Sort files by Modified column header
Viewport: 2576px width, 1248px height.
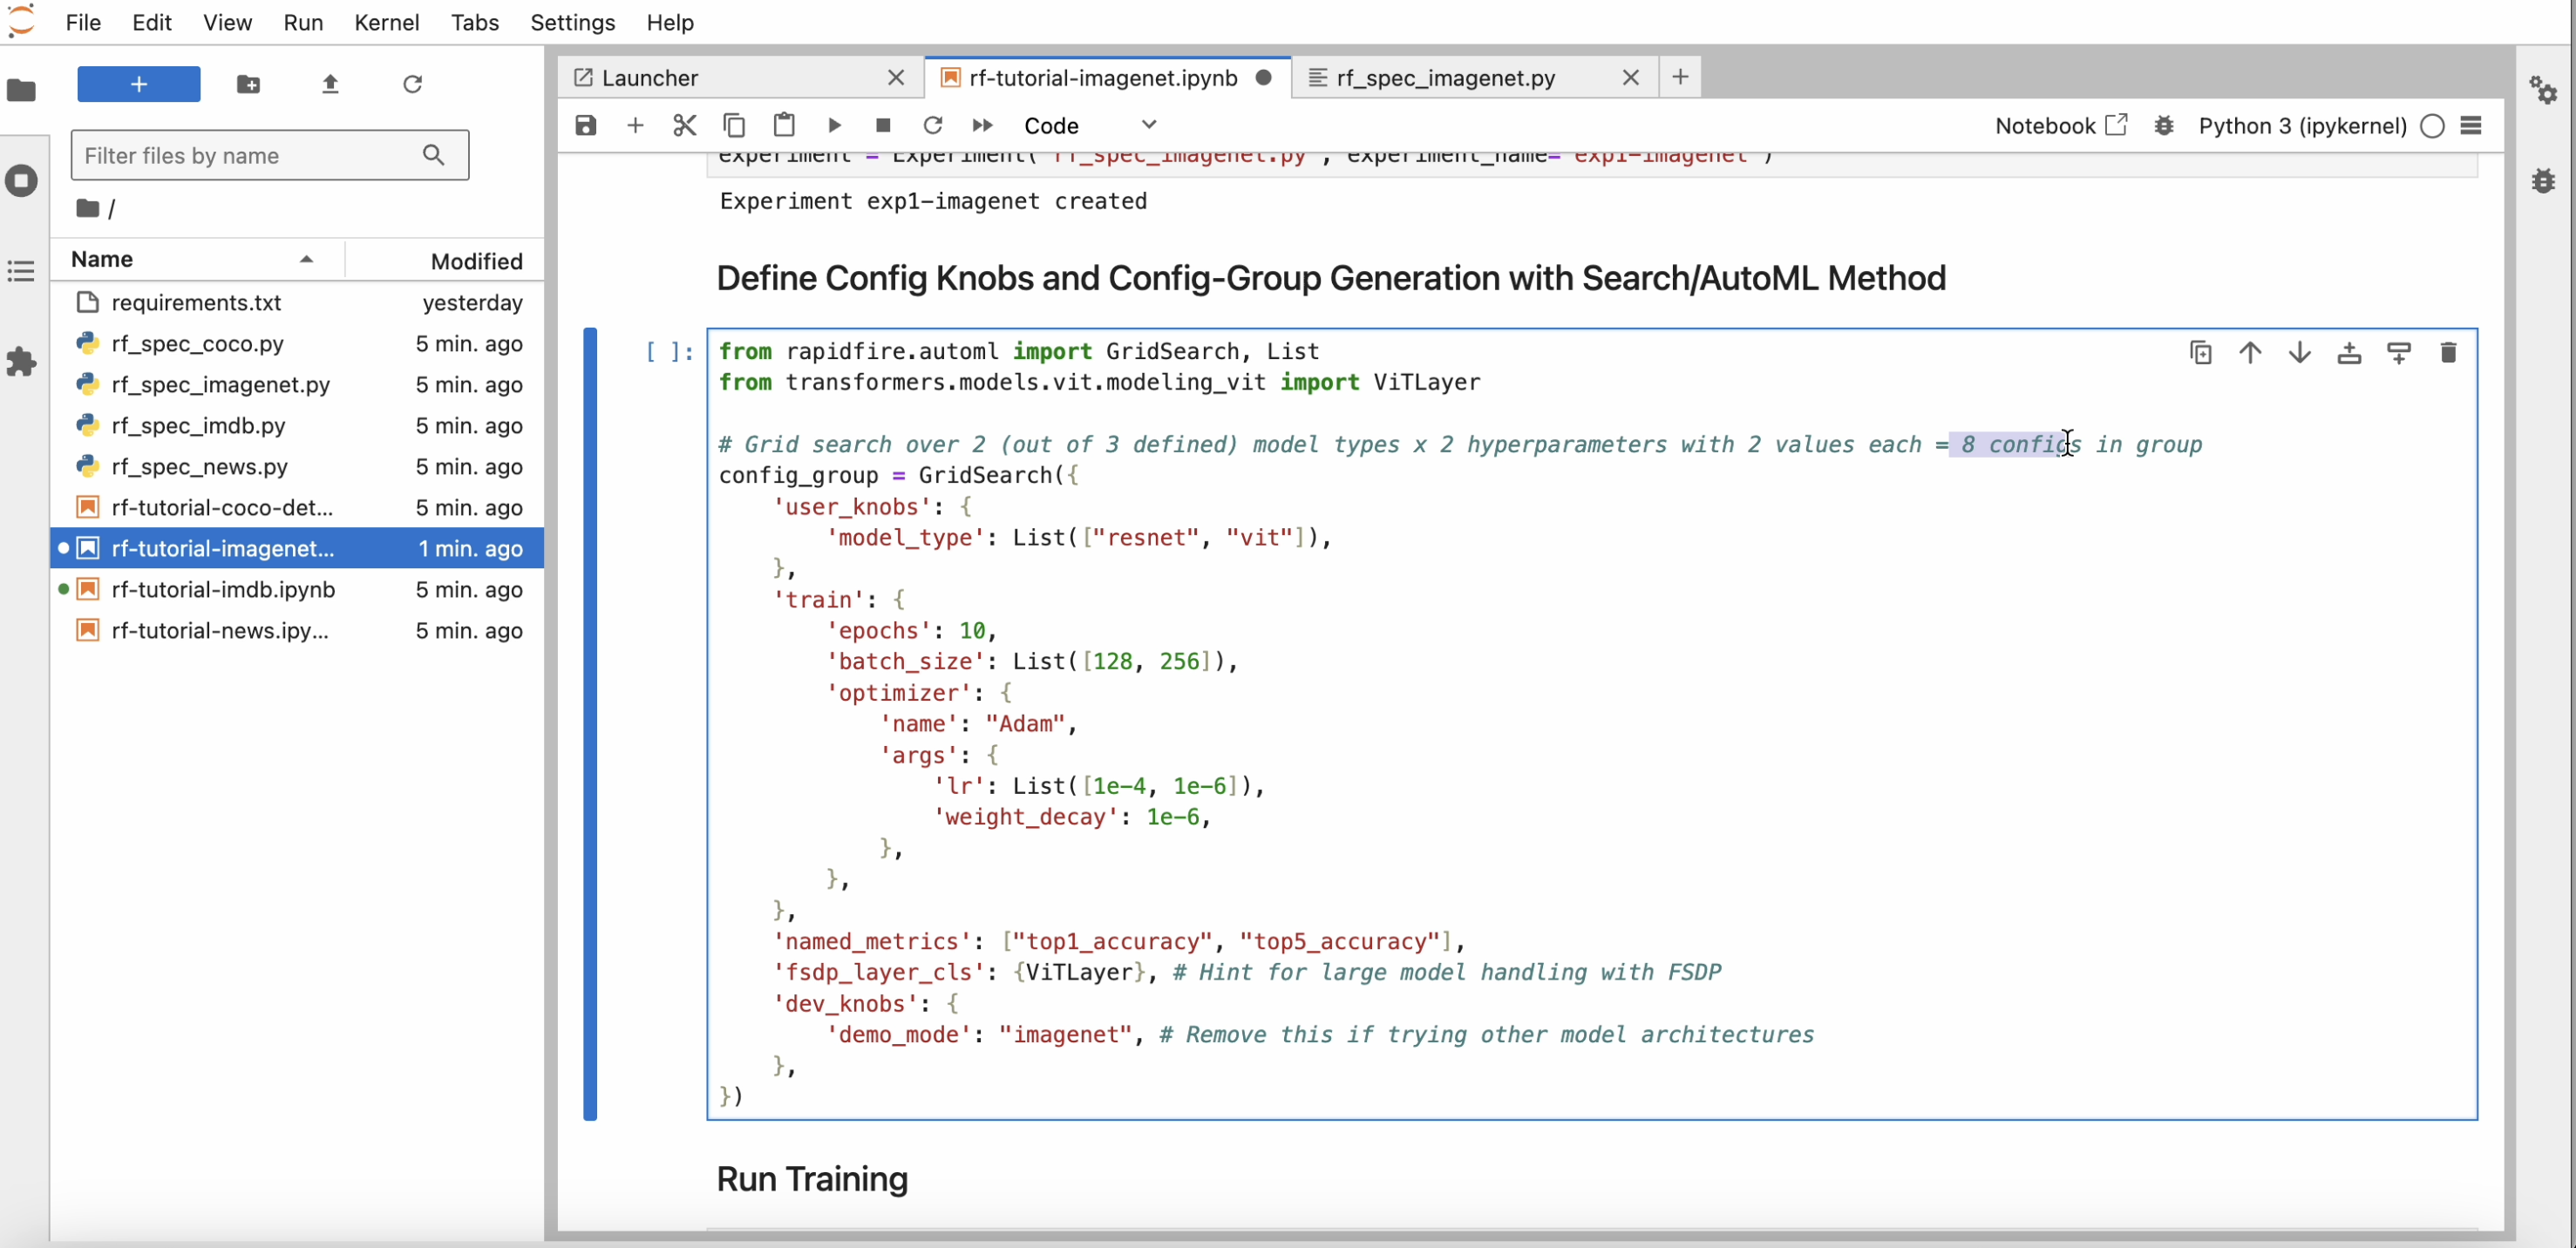coord(445,260)
